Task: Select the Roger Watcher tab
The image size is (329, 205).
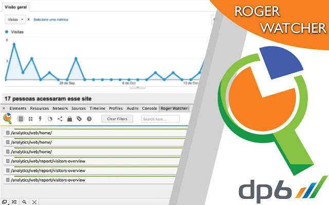Action: coord(174,108)
